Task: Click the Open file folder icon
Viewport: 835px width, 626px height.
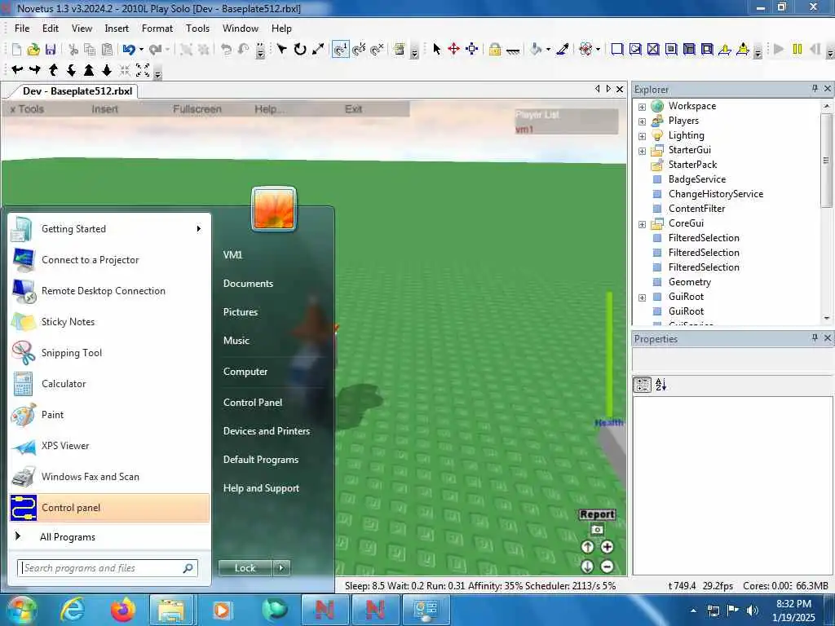Action: tap(33, 50)
